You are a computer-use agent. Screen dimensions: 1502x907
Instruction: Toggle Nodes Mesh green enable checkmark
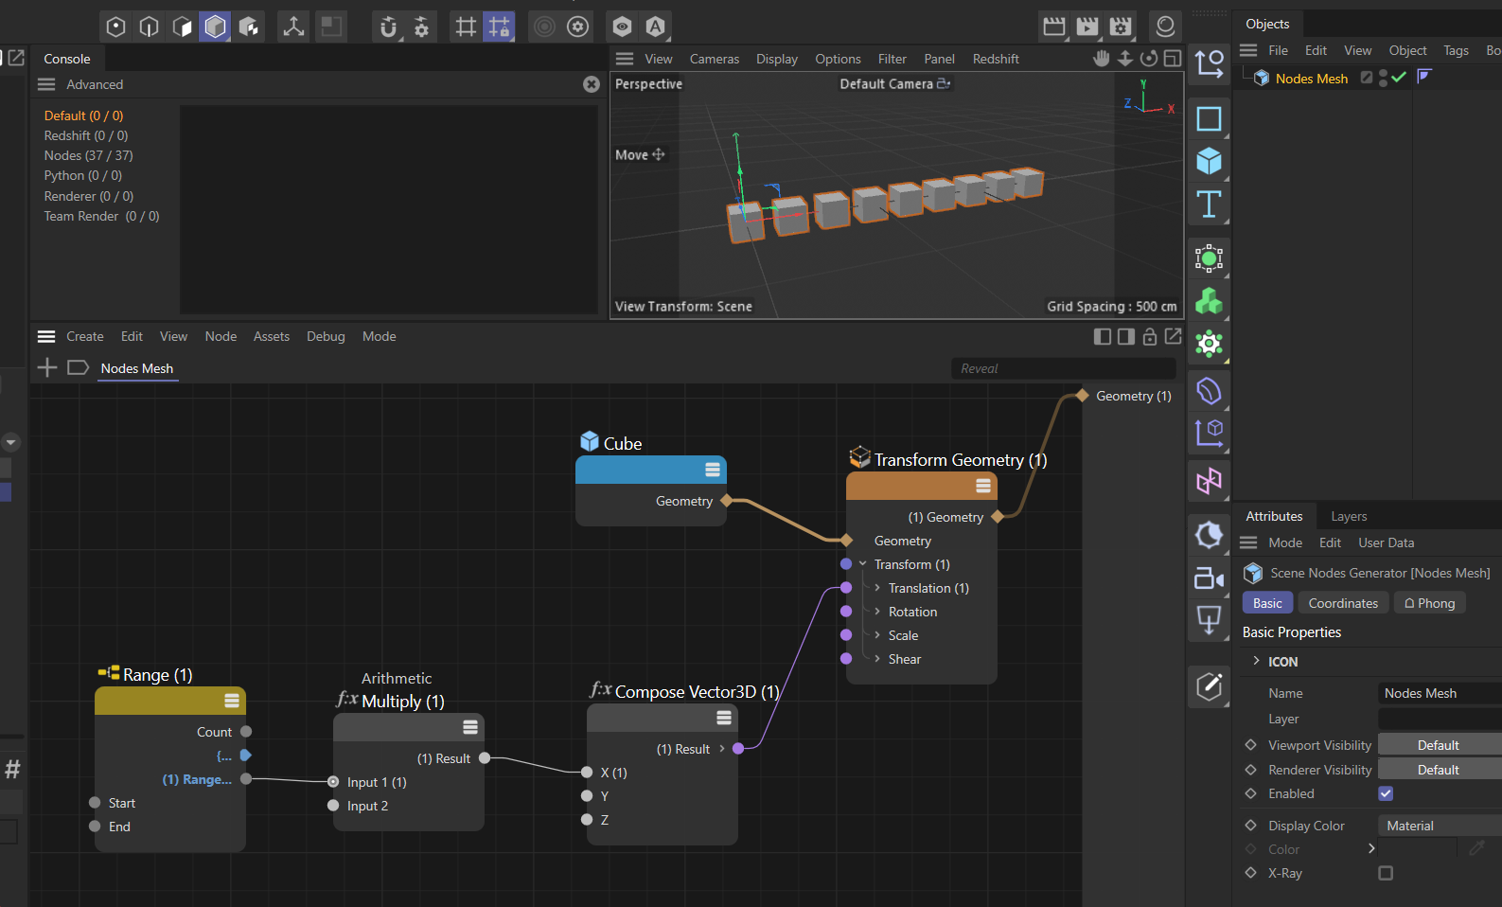[x=1399, y=78]
